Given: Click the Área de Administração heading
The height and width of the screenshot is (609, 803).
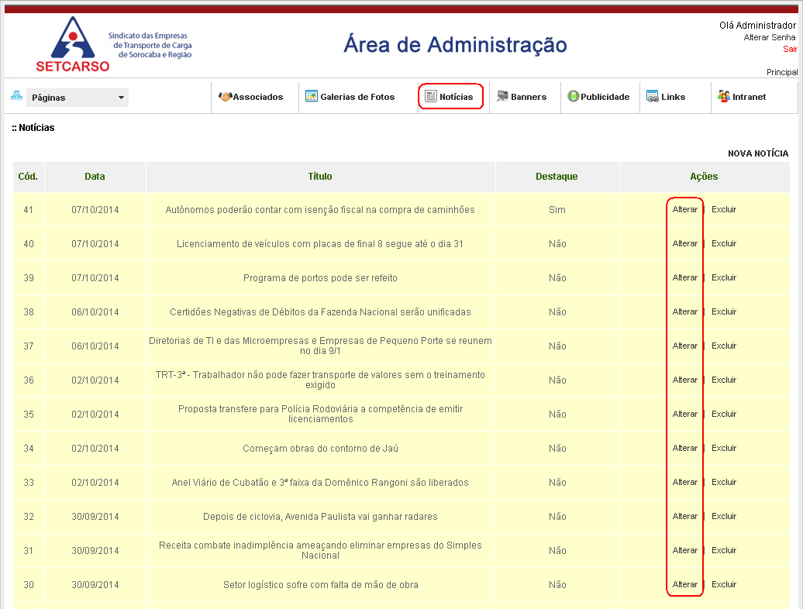Looking at the screenshot, I should point(455,44).
